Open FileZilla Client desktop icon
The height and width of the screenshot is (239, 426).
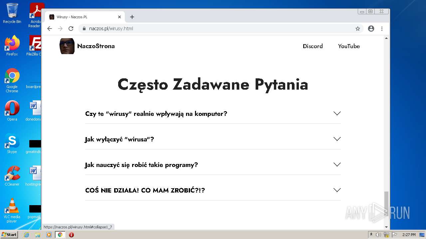[x=35, y=45]
